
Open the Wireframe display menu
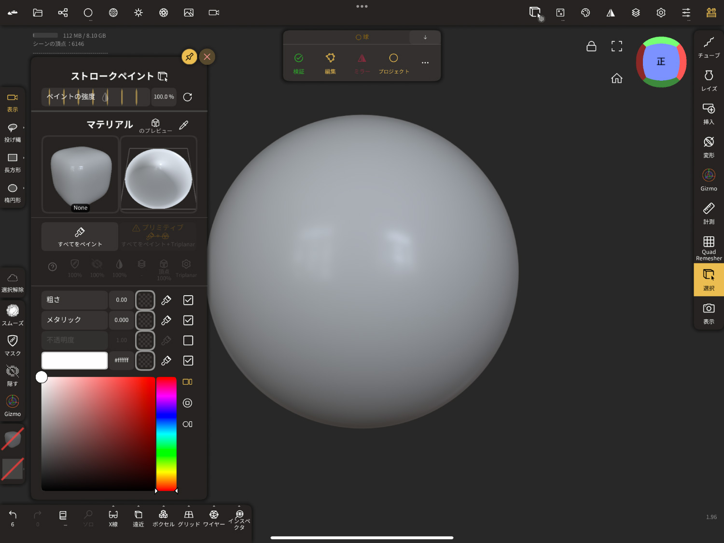(x=214, y=518)
